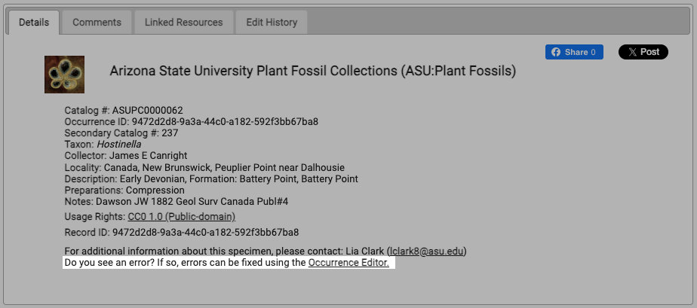Click the Locality line with New Brunswick
This screenshot has width=697, height=308.
204,168
